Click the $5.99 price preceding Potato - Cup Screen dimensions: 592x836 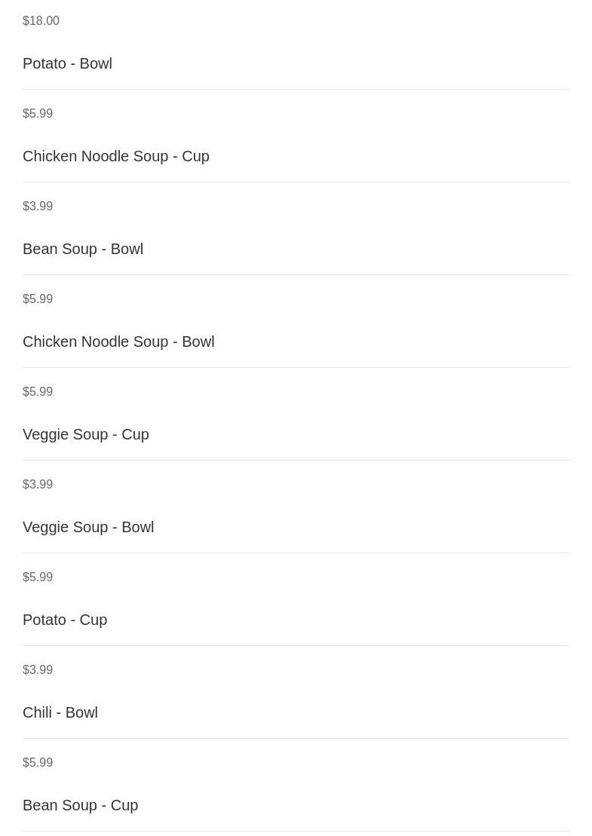(x=38, y=577)
